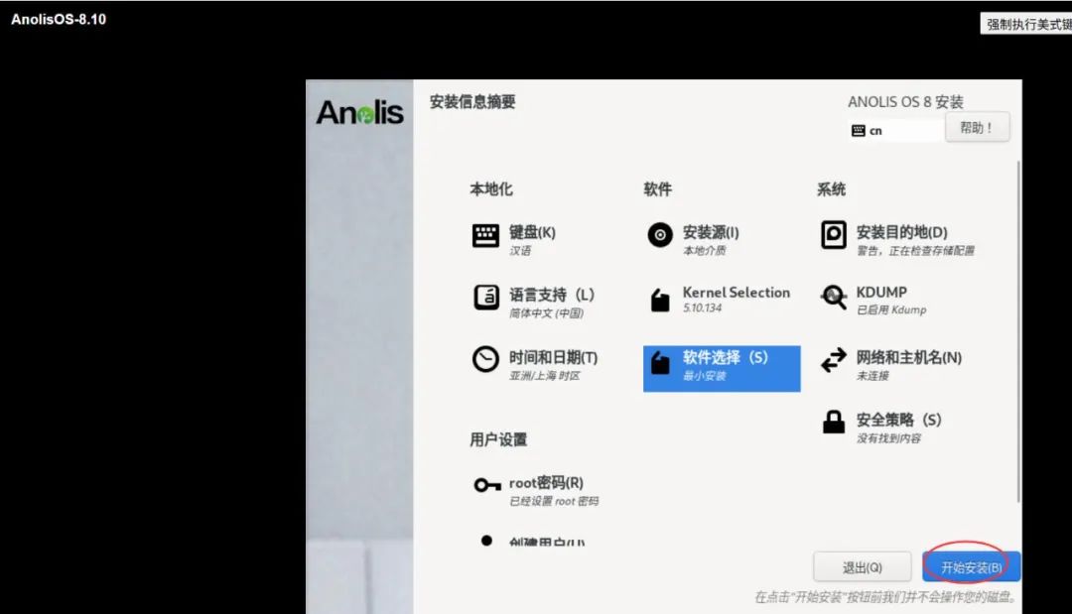Open the KDUMP label
1072x614 pixels.
click(881, 293)
